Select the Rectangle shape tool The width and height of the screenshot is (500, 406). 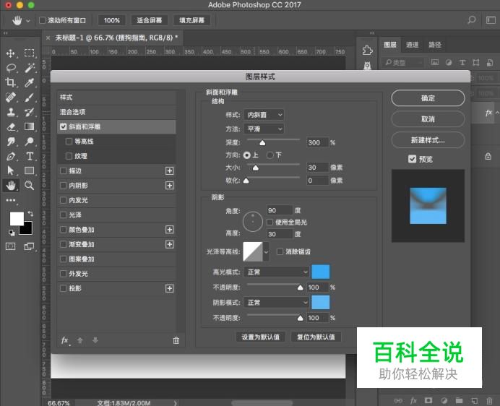[30, 170]
